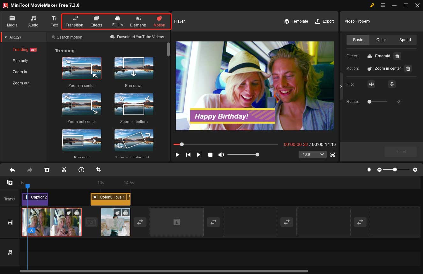
Task: Jump to the previous frame
Action: 188,155
